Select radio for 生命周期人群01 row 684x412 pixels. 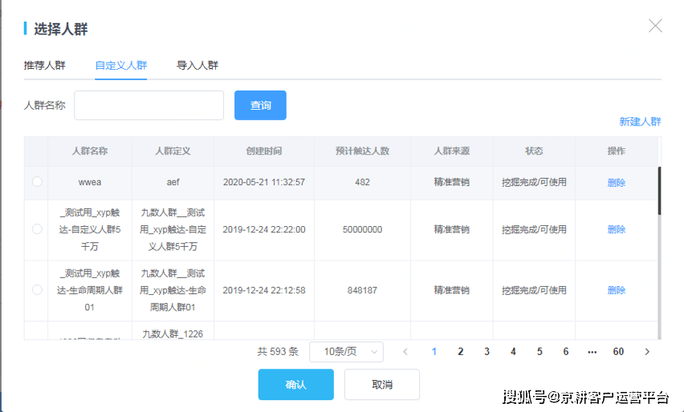37,289
